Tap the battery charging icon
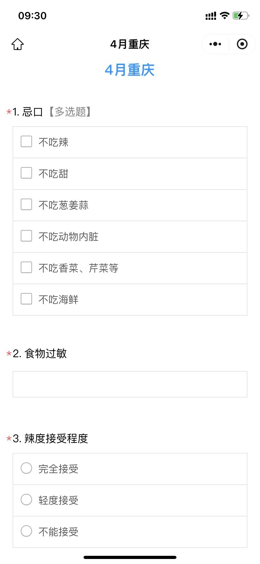 [241, 15]
